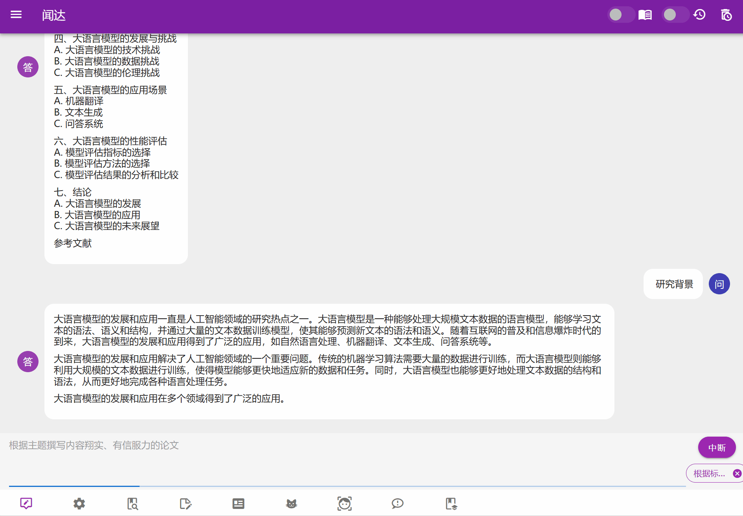Click the 根据标... prompt chip label
This screenshot has width=743, height=516.
(709, 474)
